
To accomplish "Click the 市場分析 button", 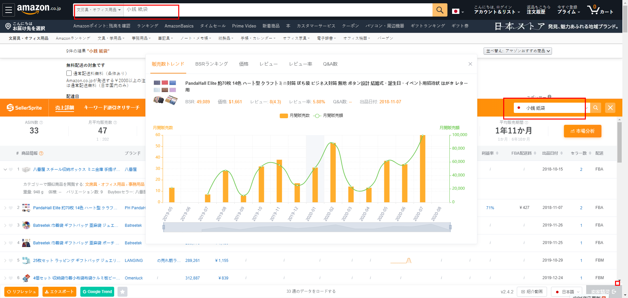I will (583, 131).
